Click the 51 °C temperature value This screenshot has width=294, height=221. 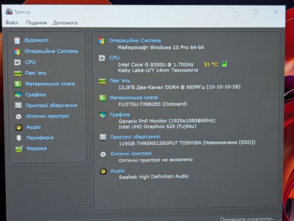pyautogui.click(x=211, y=65)
